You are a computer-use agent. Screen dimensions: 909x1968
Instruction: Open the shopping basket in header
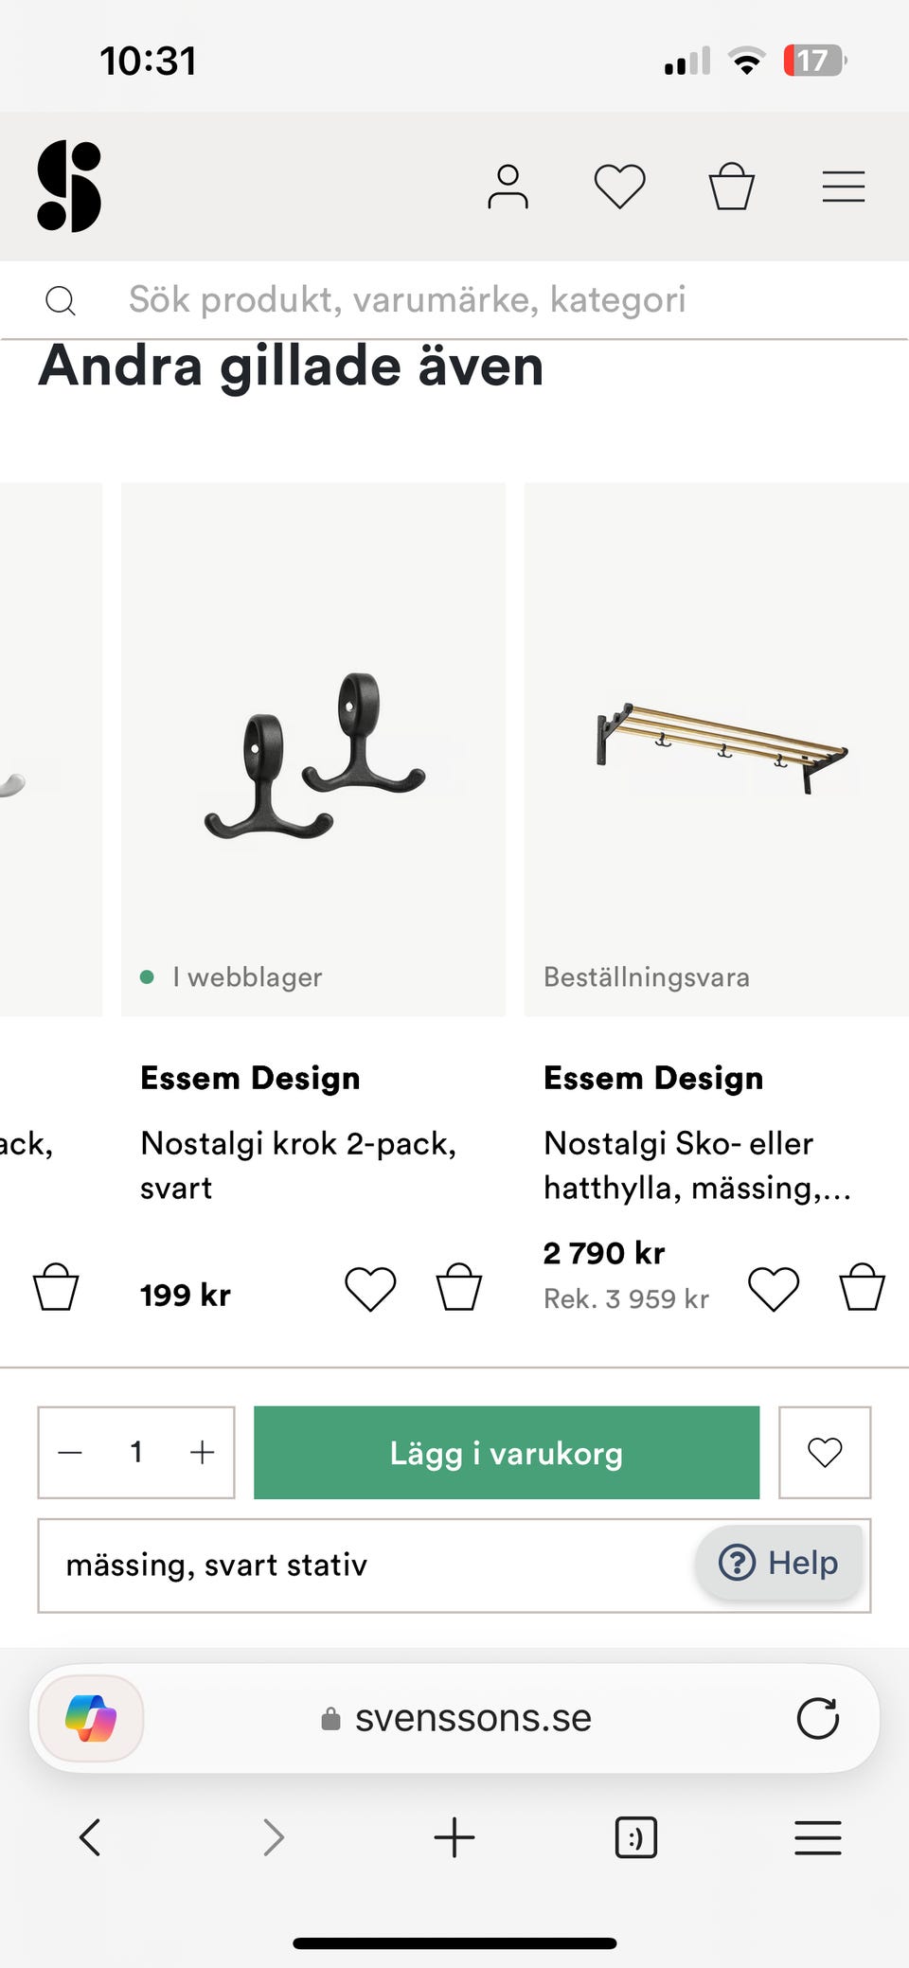[x=732, y=187]
